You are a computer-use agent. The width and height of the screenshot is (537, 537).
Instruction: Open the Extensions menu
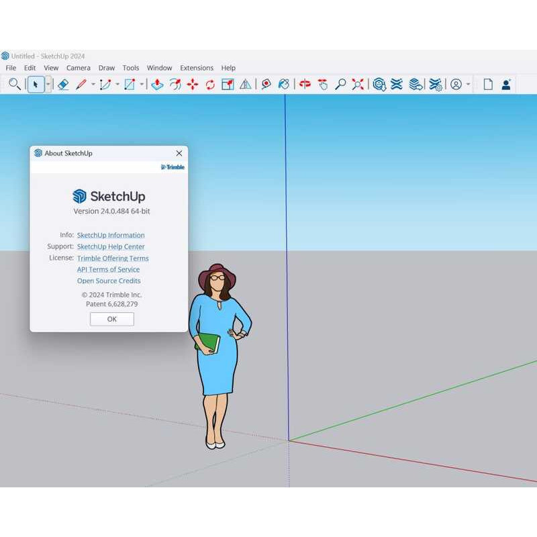[197, 68]
